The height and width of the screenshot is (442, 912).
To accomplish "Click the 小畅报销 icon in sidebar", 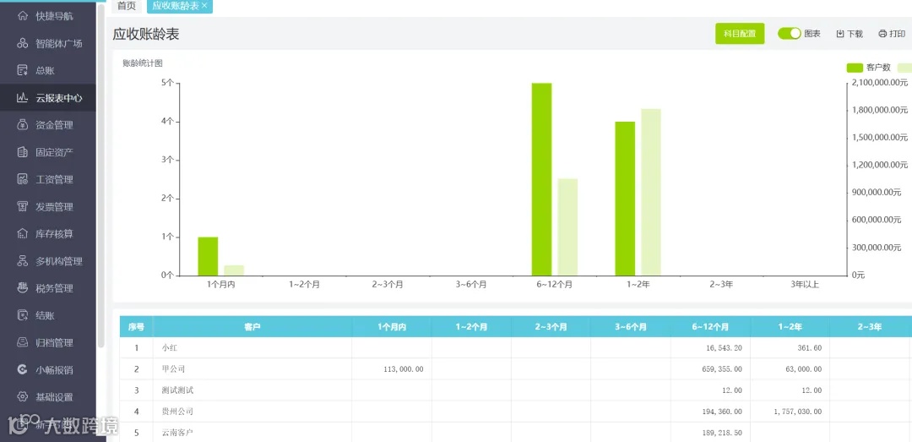I will point(23,370).
